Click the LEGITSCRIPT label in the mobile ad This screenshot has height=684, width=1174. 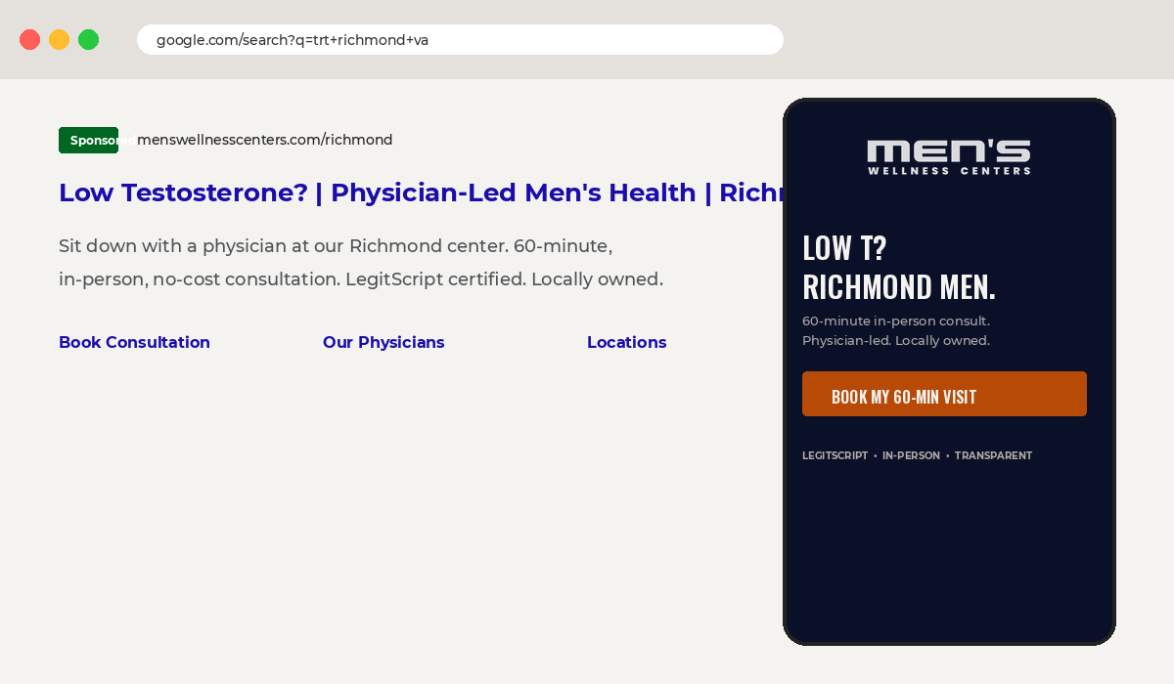(x=835, y=455)
